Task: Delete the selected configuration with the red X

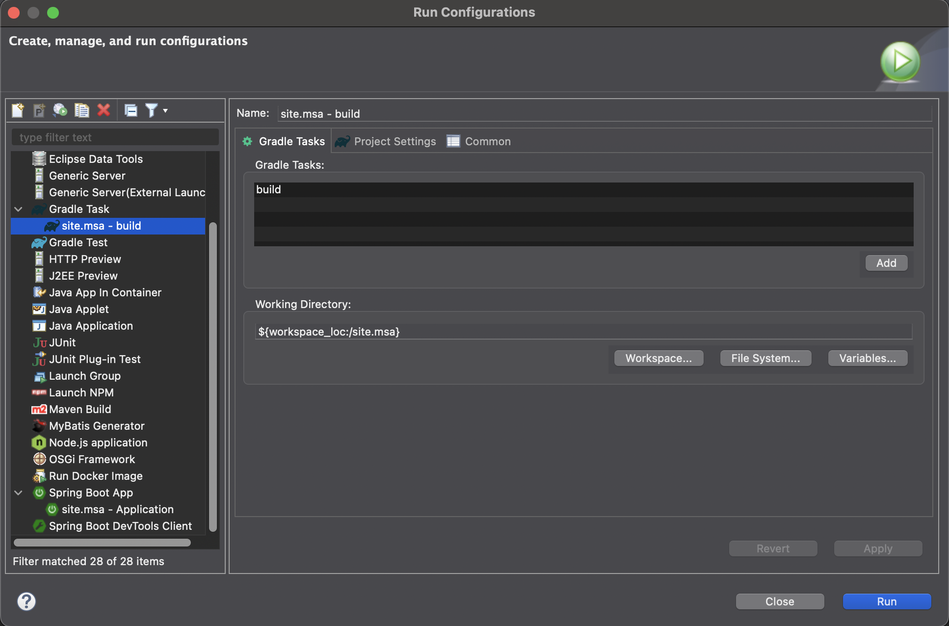Action: [x=104, y=110]
